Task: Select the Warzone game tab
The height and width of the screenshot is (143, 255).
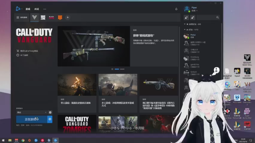Action: (43, 17)
